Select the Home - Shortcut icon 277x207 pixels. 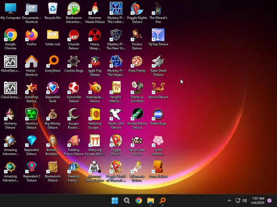pos(31,61)
